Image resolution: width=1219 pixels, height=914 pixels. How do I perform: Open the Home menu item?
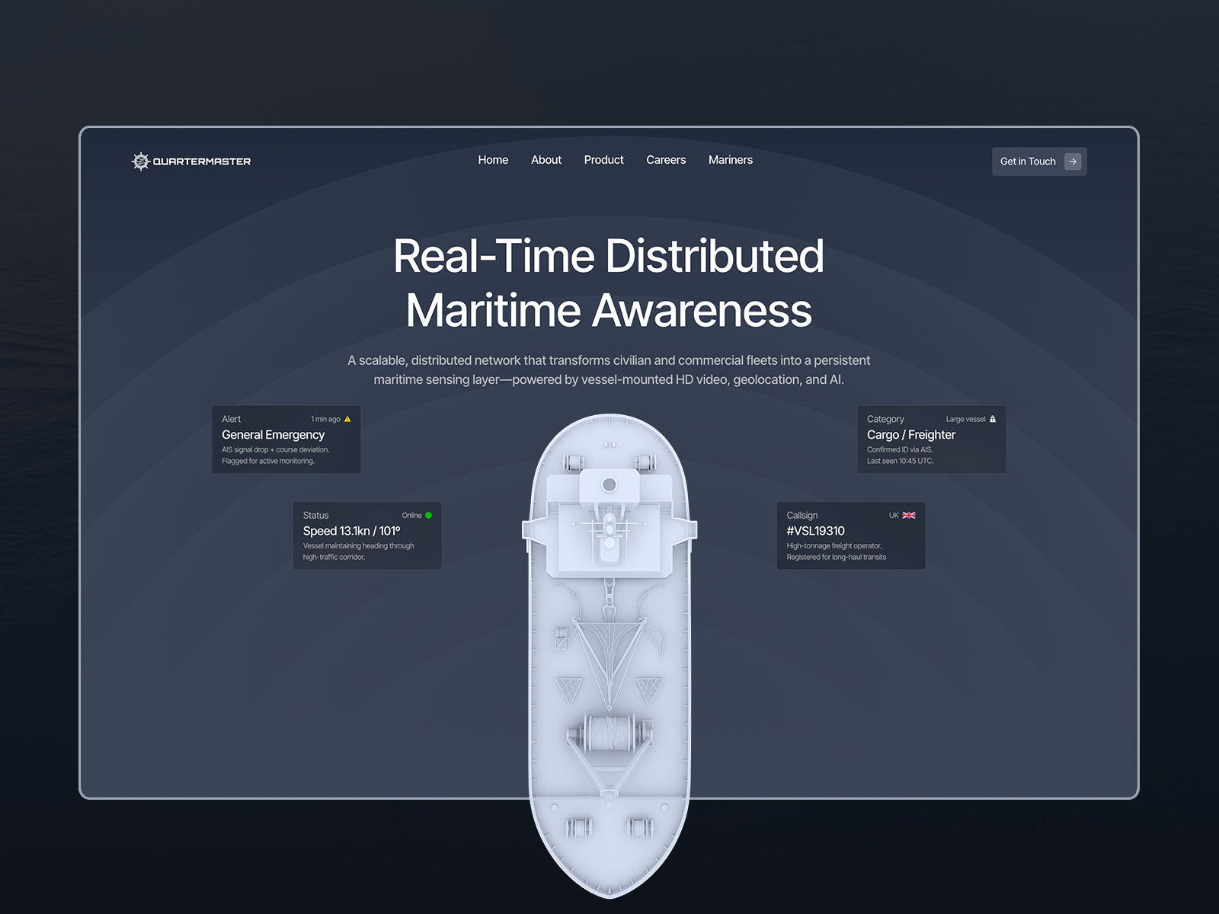click(493, 160)
